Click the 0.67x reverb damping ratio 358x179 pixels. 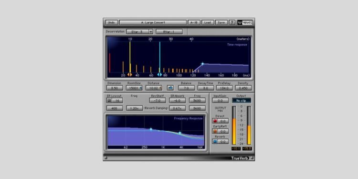click(178, 108)
